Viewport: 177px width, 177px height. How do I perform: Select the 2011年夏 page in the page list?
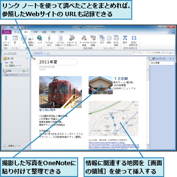tap(162, 63)
